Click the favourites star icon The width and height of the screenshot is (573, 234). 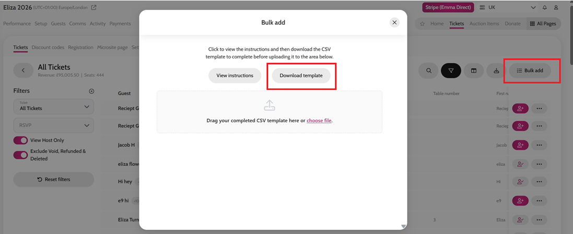point(423,24)
